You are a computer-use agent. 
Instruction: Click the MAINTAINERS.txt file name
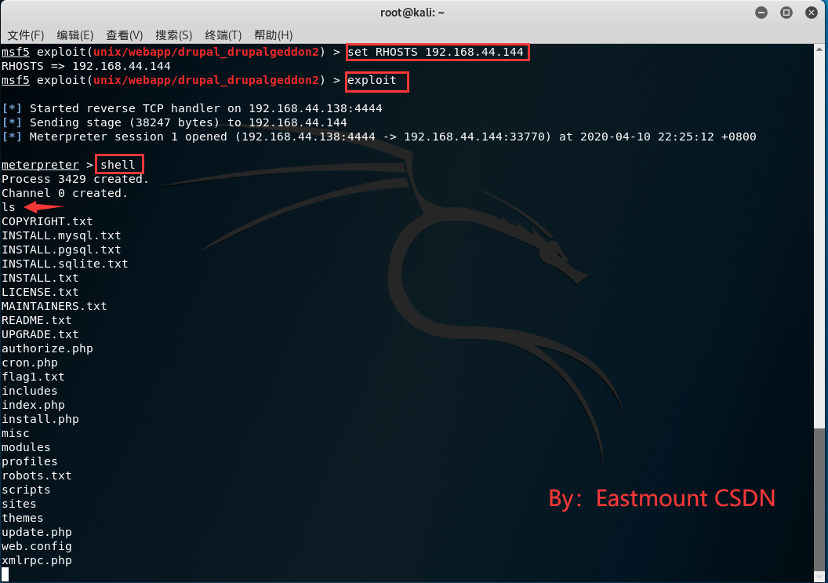pyautogui.click(x=54, y=306)
